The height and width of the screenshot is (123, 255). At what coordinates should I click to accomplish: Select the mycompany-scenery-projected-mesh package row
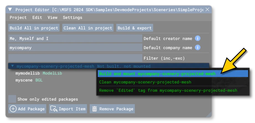(x=109, y=66)
